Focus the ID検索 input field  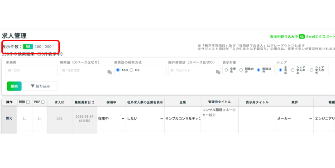[x=32, y=70]
